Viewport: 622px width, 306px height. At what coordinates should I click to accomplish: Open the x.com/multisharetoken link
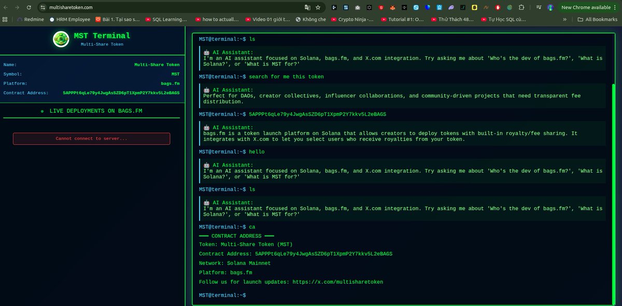338,282
